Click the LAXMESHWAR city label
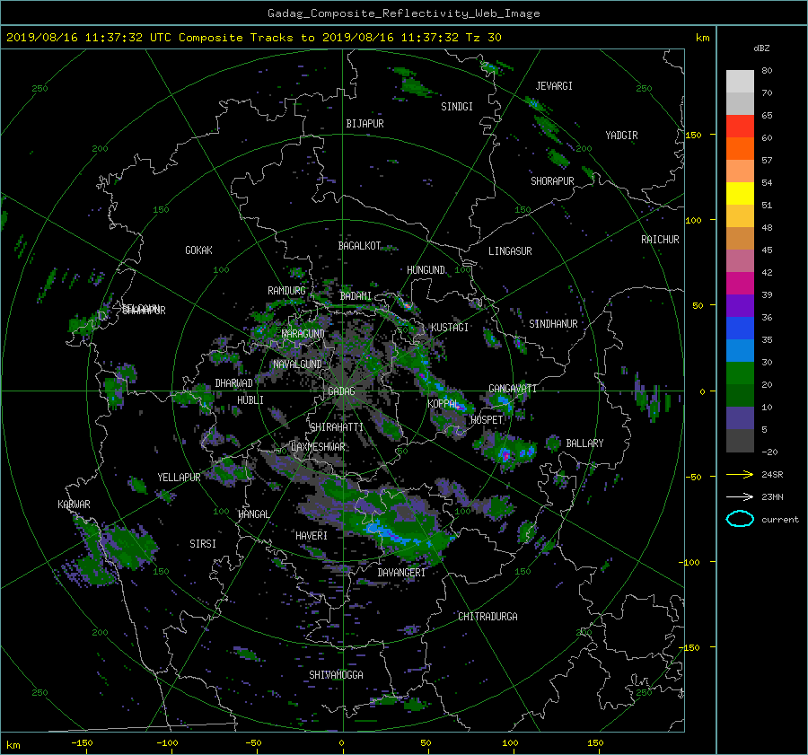The width and height of the screenshot is (808, 755). pos(318,447)
